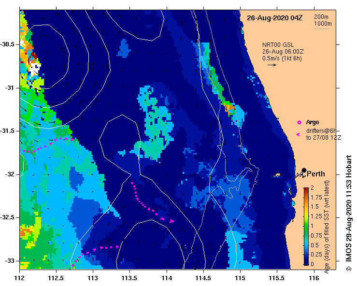Click longitude axis label 113.5

click(129, 278)
